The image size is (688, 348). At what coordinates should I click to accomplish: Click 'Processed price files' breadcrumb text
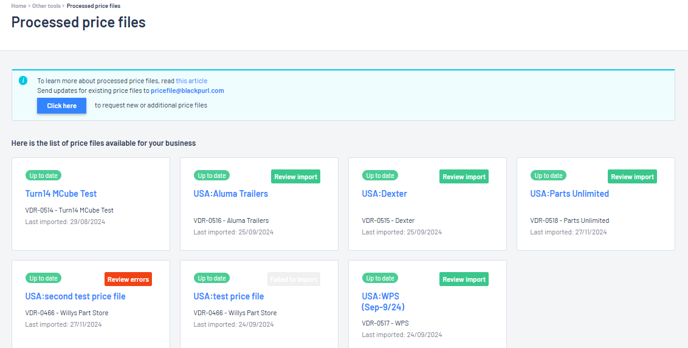[94, 6]
